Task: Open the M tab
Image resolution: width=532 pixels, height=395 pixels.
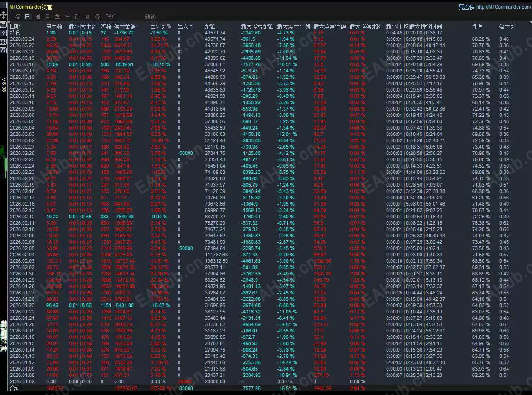Action: click(x=87, y=17)
